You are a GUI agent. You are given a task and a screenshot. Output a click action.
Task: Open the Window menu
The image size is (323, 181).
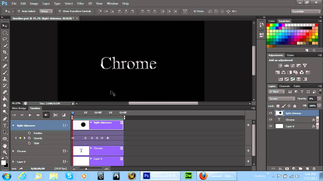click(113, 4)
